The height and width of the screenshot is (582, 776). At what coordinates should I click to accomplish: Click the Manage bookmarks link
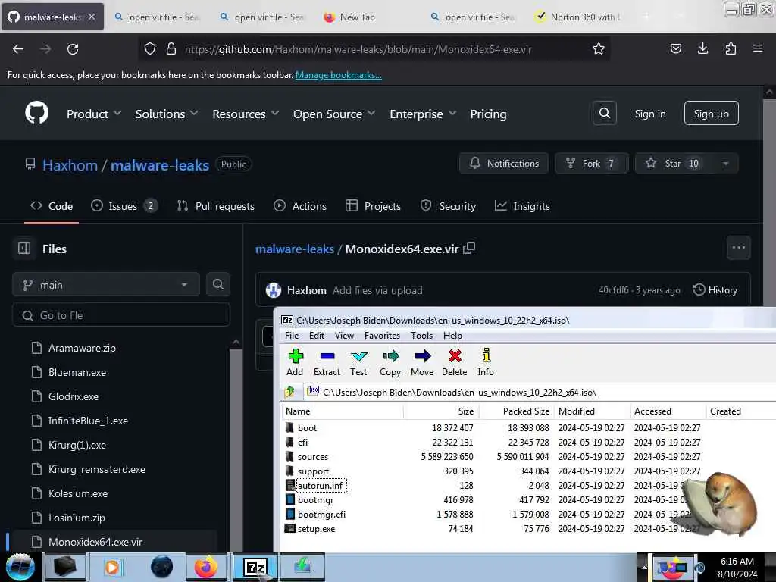point(339,75)
